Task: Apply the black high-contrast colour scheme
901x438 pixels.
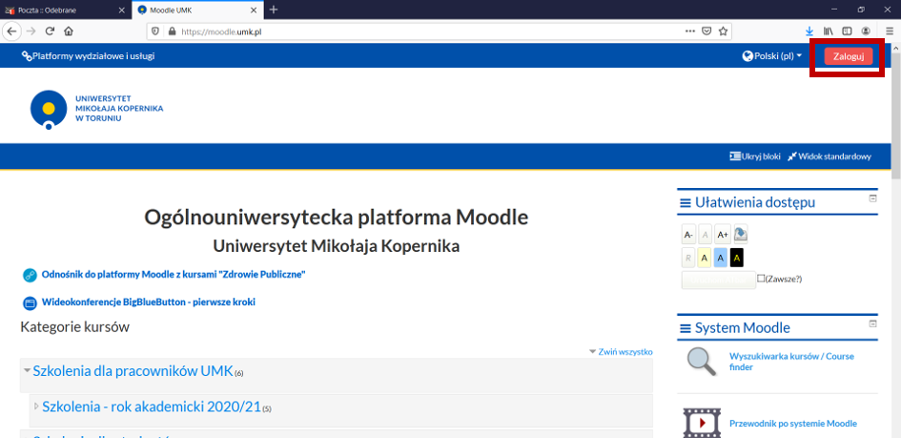Action: point(737,258)
